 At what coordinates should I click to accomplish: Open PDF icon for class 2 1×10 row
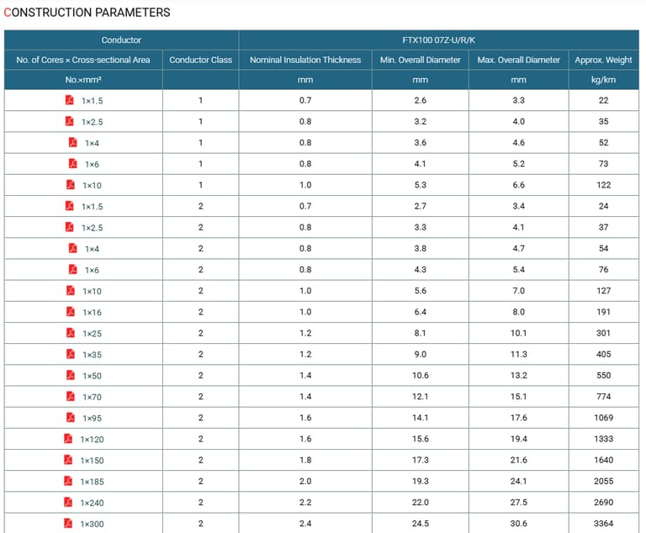coord(71,291)
